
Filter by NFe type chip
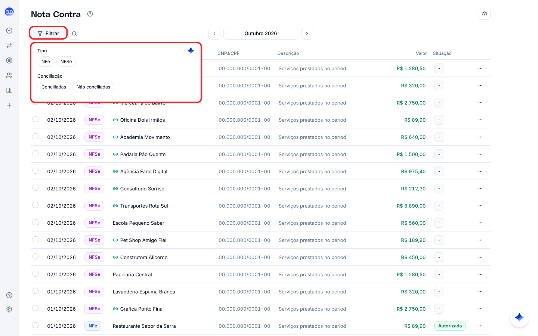click(x=46, y=62)
